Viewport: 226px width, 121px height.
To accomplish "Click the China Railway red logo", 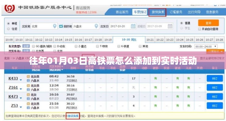I will pos(10,8).
